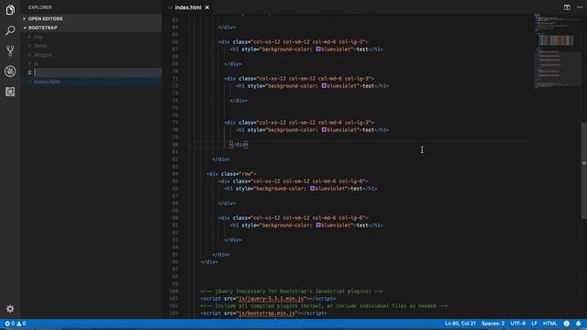
Task: Click line number 84 in the gutter
Action: 175,174
